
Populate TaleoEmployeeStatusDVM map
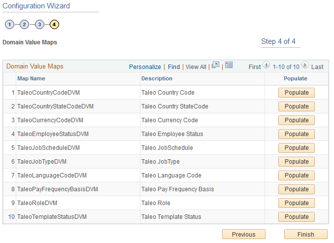297,134
